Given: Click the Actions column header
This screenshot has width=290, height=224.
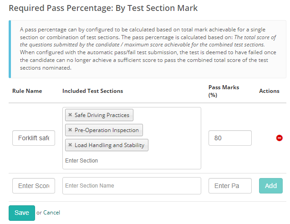Looking at the screenshot, I should click(x=269, y=91).
